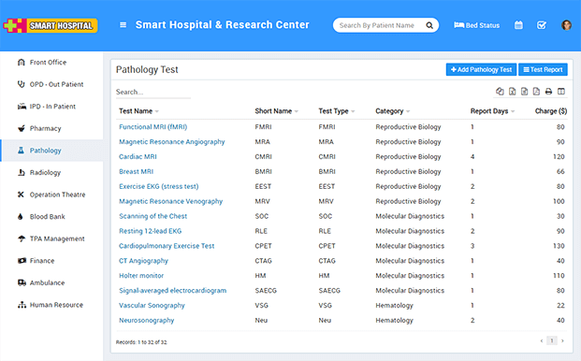This screenshot has width=581, height=361.
Task: Open Vascular Sonography test link
Action: pyautogui.click(x=152, y=306)
